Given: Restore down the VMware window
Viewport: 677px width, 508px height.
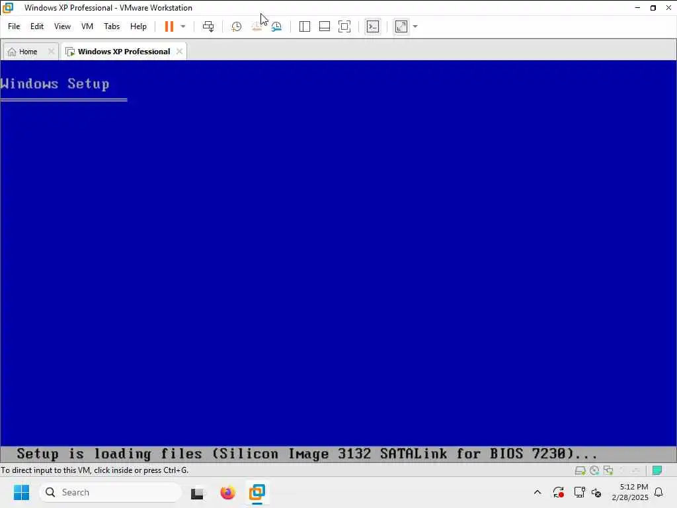Looking at the screenshot, I should (653, 8).
